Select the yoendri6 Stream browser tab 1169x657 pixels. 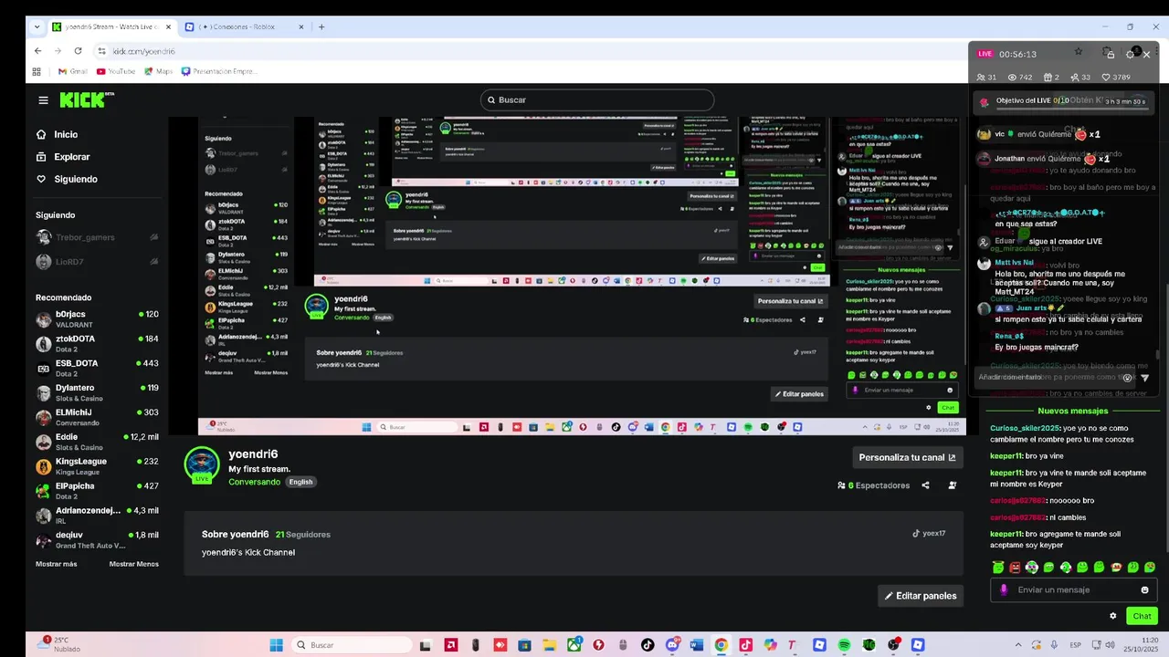pyautogui.click(x=111, y=26)
